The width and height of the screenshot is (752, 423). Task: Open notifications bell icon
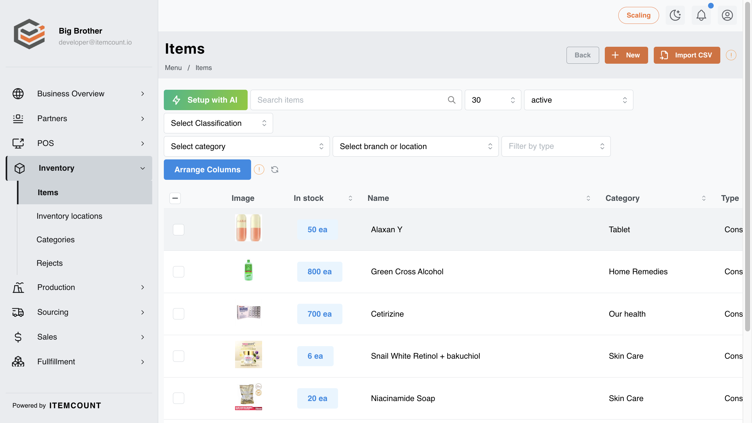click(701, 15)
